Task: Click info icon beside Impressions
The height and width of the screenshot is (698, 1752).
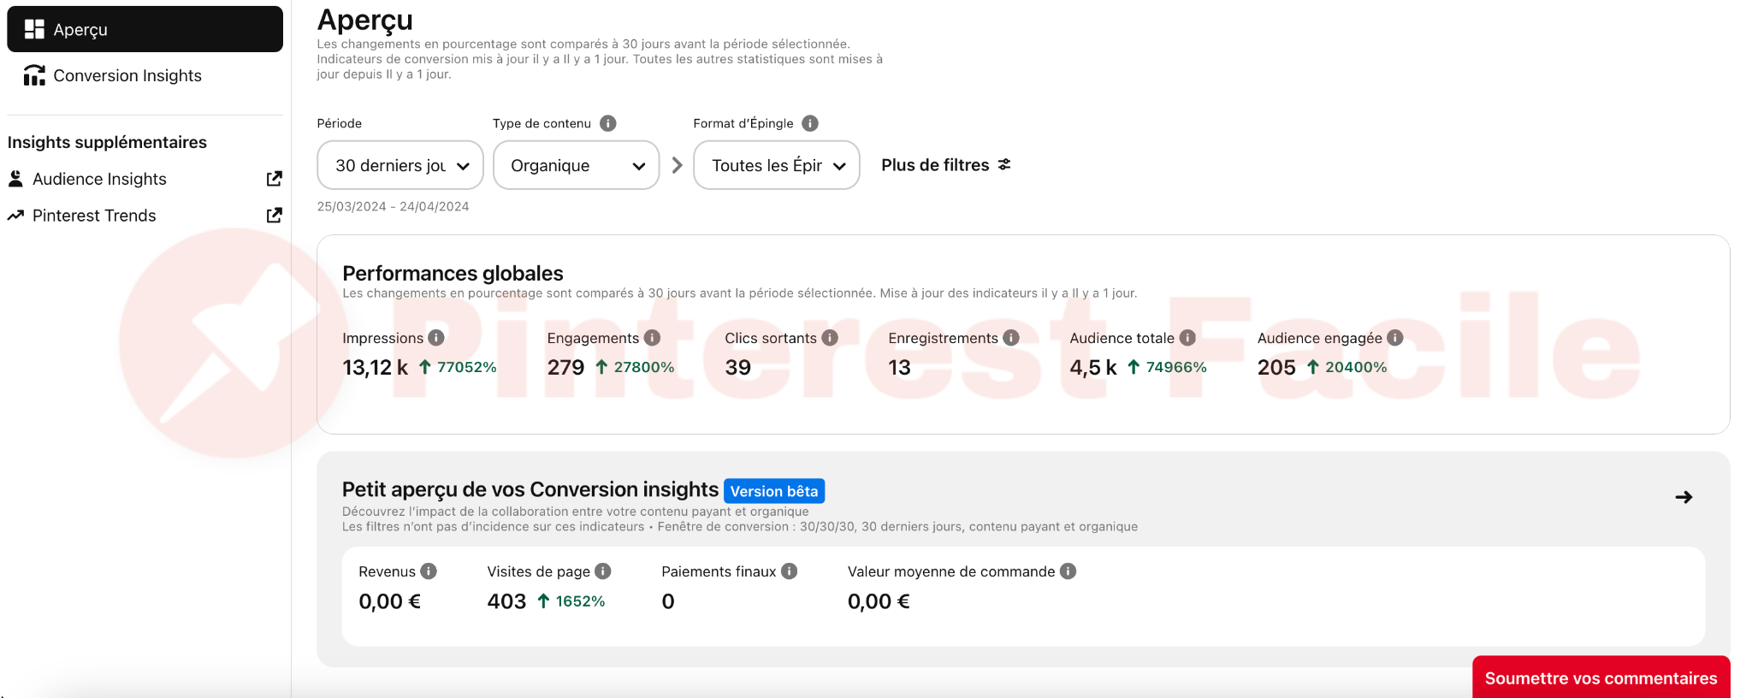Action: coord(436,338)
